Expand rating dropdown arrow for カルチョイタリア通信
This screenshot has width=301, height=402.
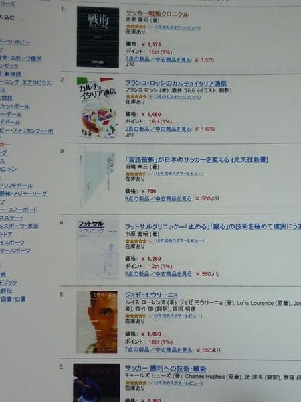click(151, 97)
